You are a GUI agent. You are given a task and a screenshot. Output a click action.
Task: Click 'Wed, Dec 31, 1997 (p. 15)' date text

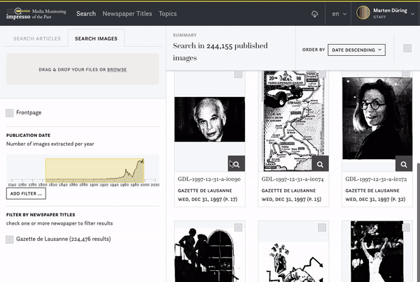tap(291, 200)
